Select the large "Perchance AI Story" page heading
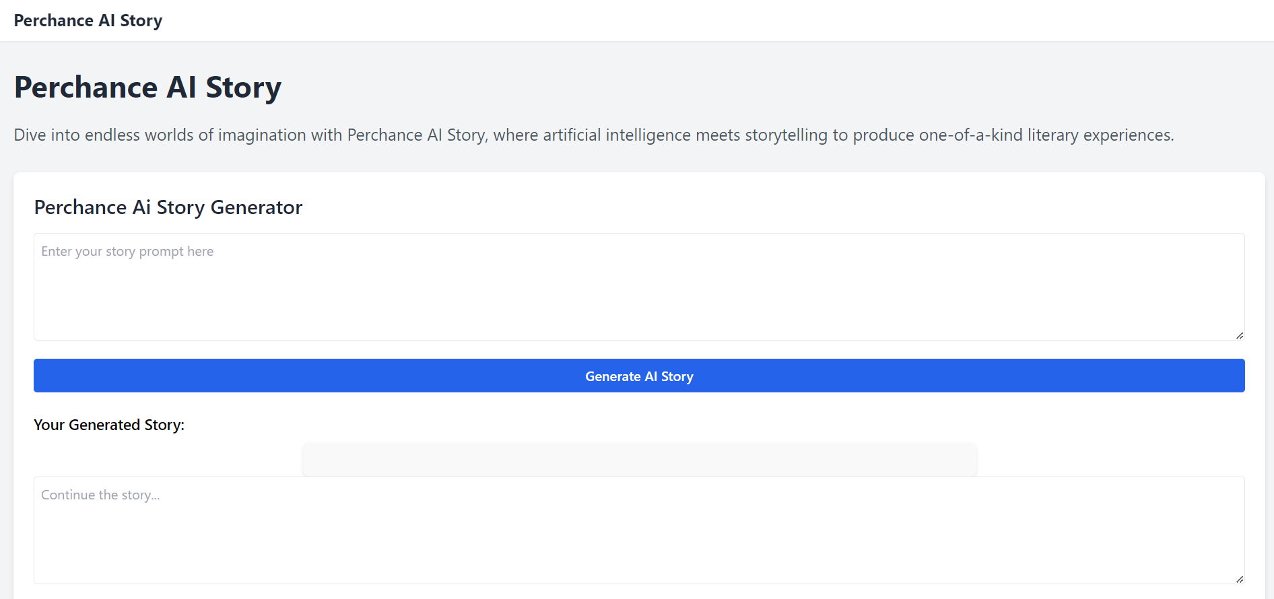The height and width of the screenshot is (599, 1274). [x=147, y=87]
